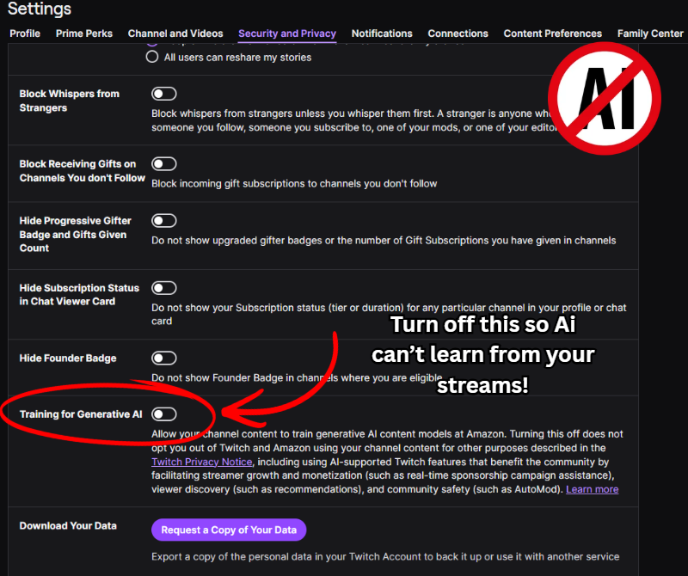Switch to the Profile tab
Image resolution: width=688 pixels, height=576 pixels.
[x=25, y=34]
